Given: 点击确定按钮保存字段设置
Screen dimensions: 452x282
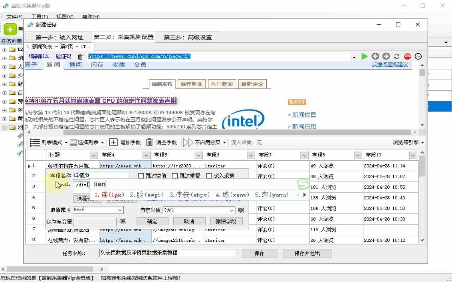Looking at the screenshot, I should pos(153,221).
